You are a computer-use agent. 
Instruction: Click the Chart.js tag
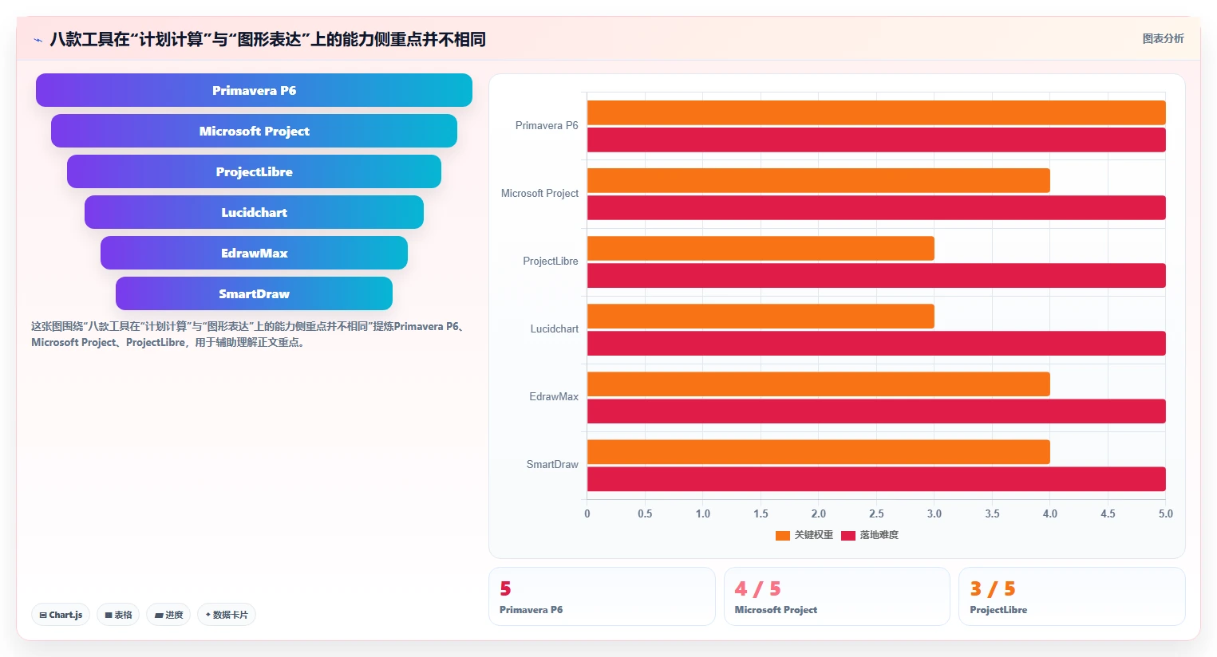coord(61,615)
